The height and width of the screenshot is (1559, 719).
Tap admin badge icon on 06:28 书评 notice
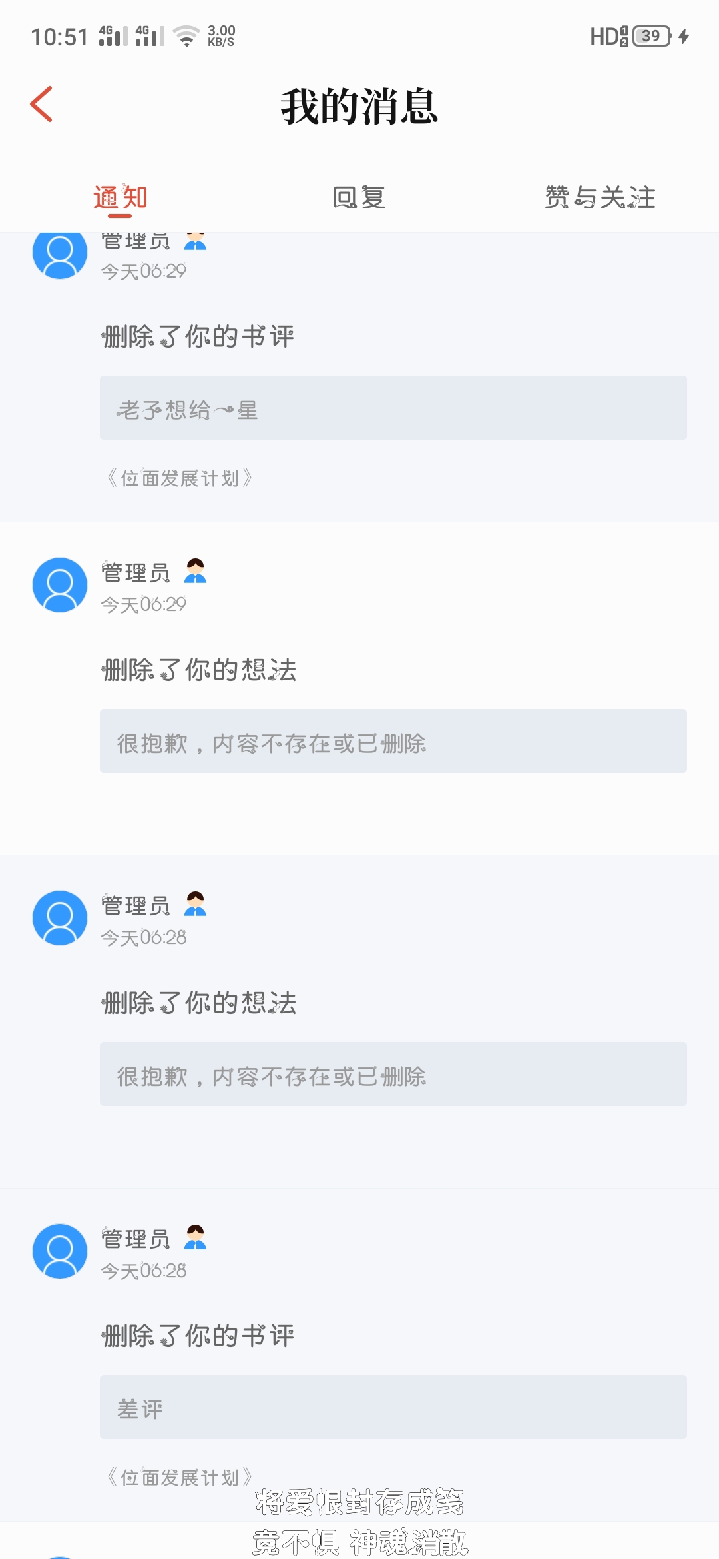pyautogui.click(x=195, y=1237)
